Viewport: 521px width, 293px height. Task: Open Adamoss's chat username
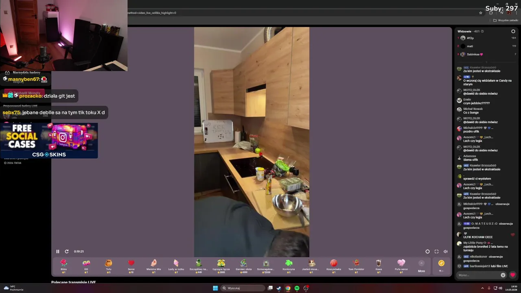tap(470, 156)
